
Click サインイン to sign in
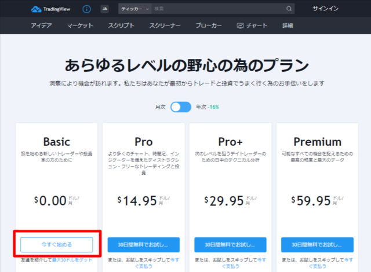[x=325, y=9]
